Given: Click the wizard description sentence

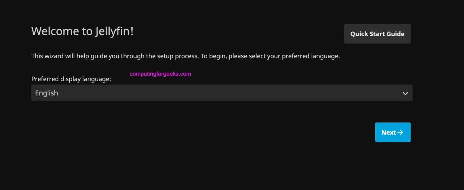Looking at the screenshot, I should (x=185, y=56).
